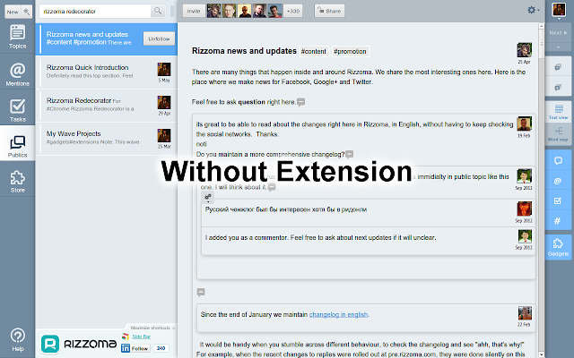Open the Store section
The image size is (574, 358).
click(17, 182)
